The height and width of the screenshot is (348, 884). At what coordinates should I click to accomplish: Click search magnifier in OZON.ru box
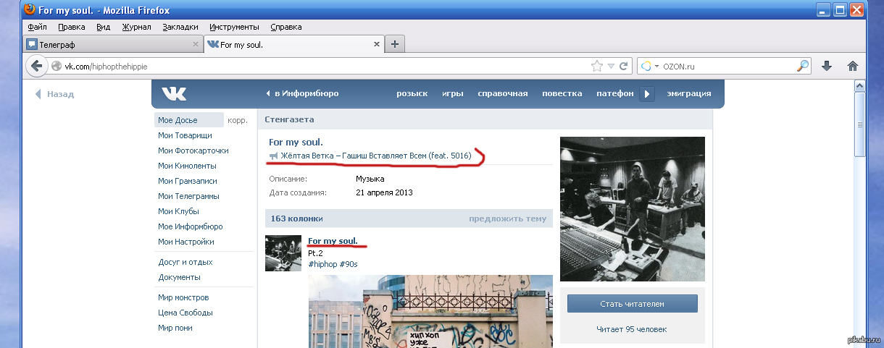click(x=803, y=66)
